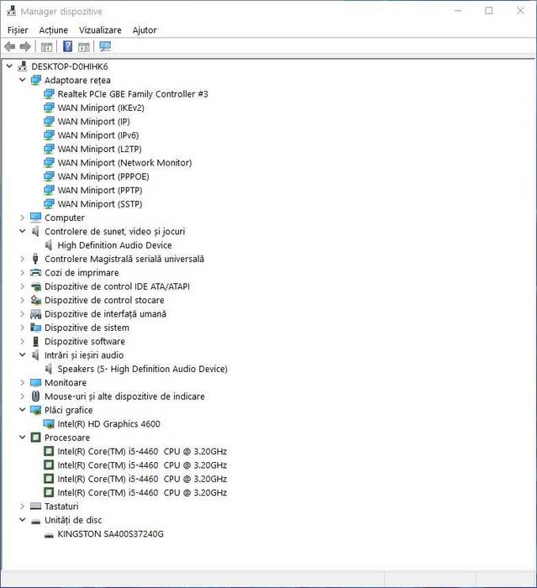Expand the Cozi de imprimare category

23,273
